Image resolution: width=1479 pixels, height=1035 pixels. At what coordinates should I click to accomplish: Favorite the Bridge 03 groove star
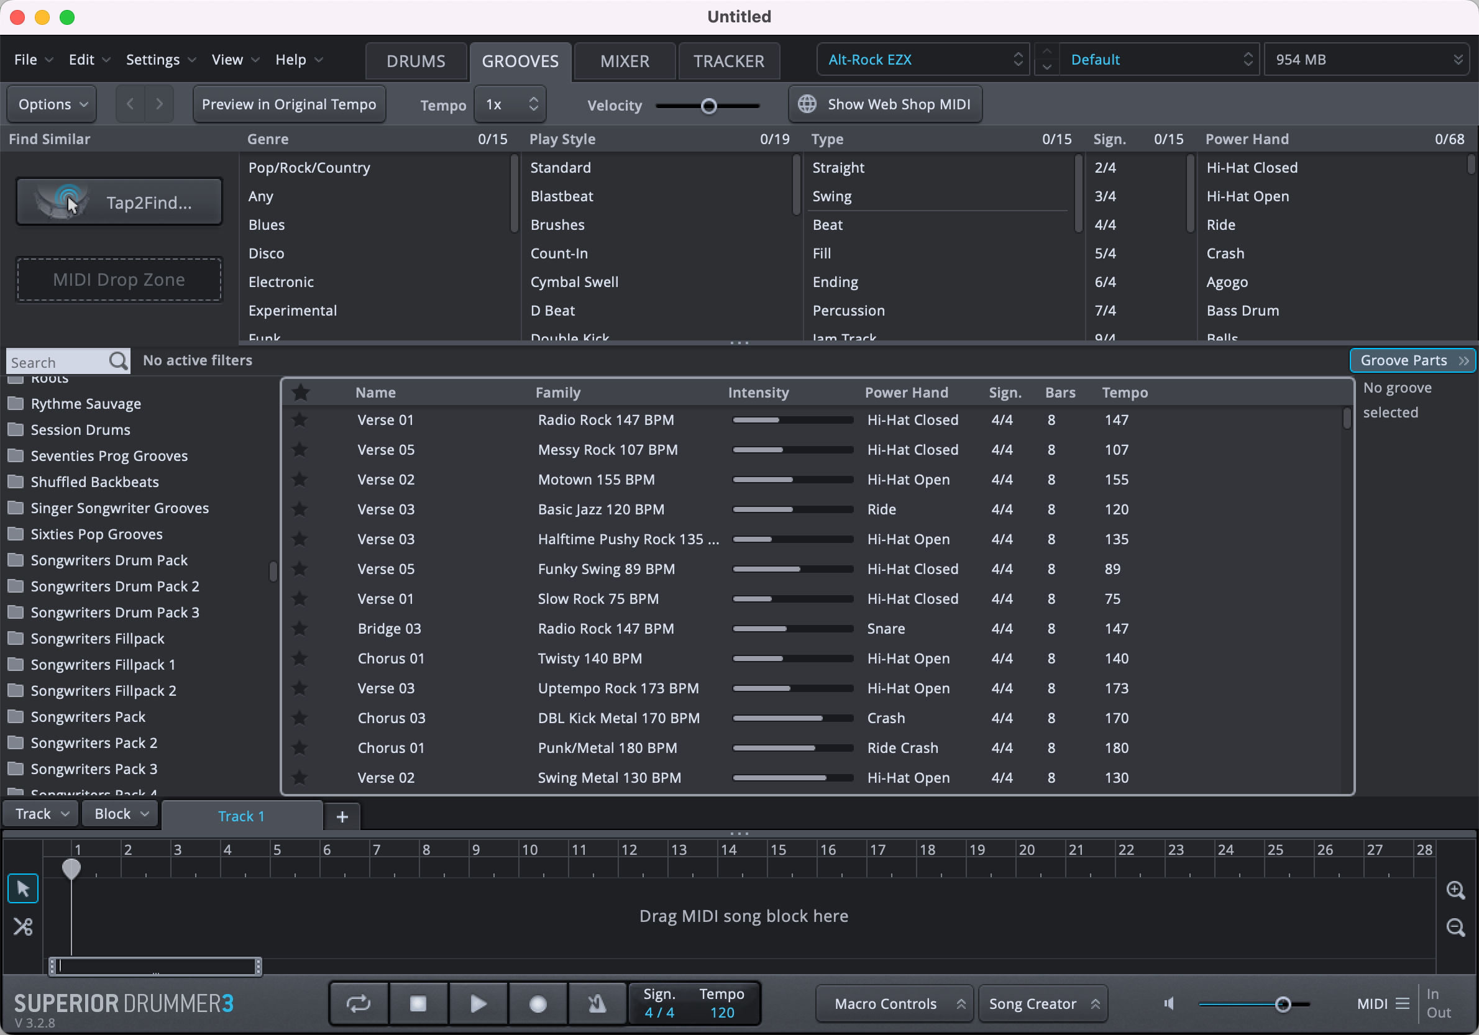coord(300,629)
